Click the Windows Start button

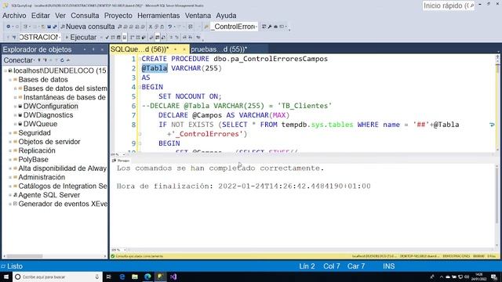tap(5, 277)
